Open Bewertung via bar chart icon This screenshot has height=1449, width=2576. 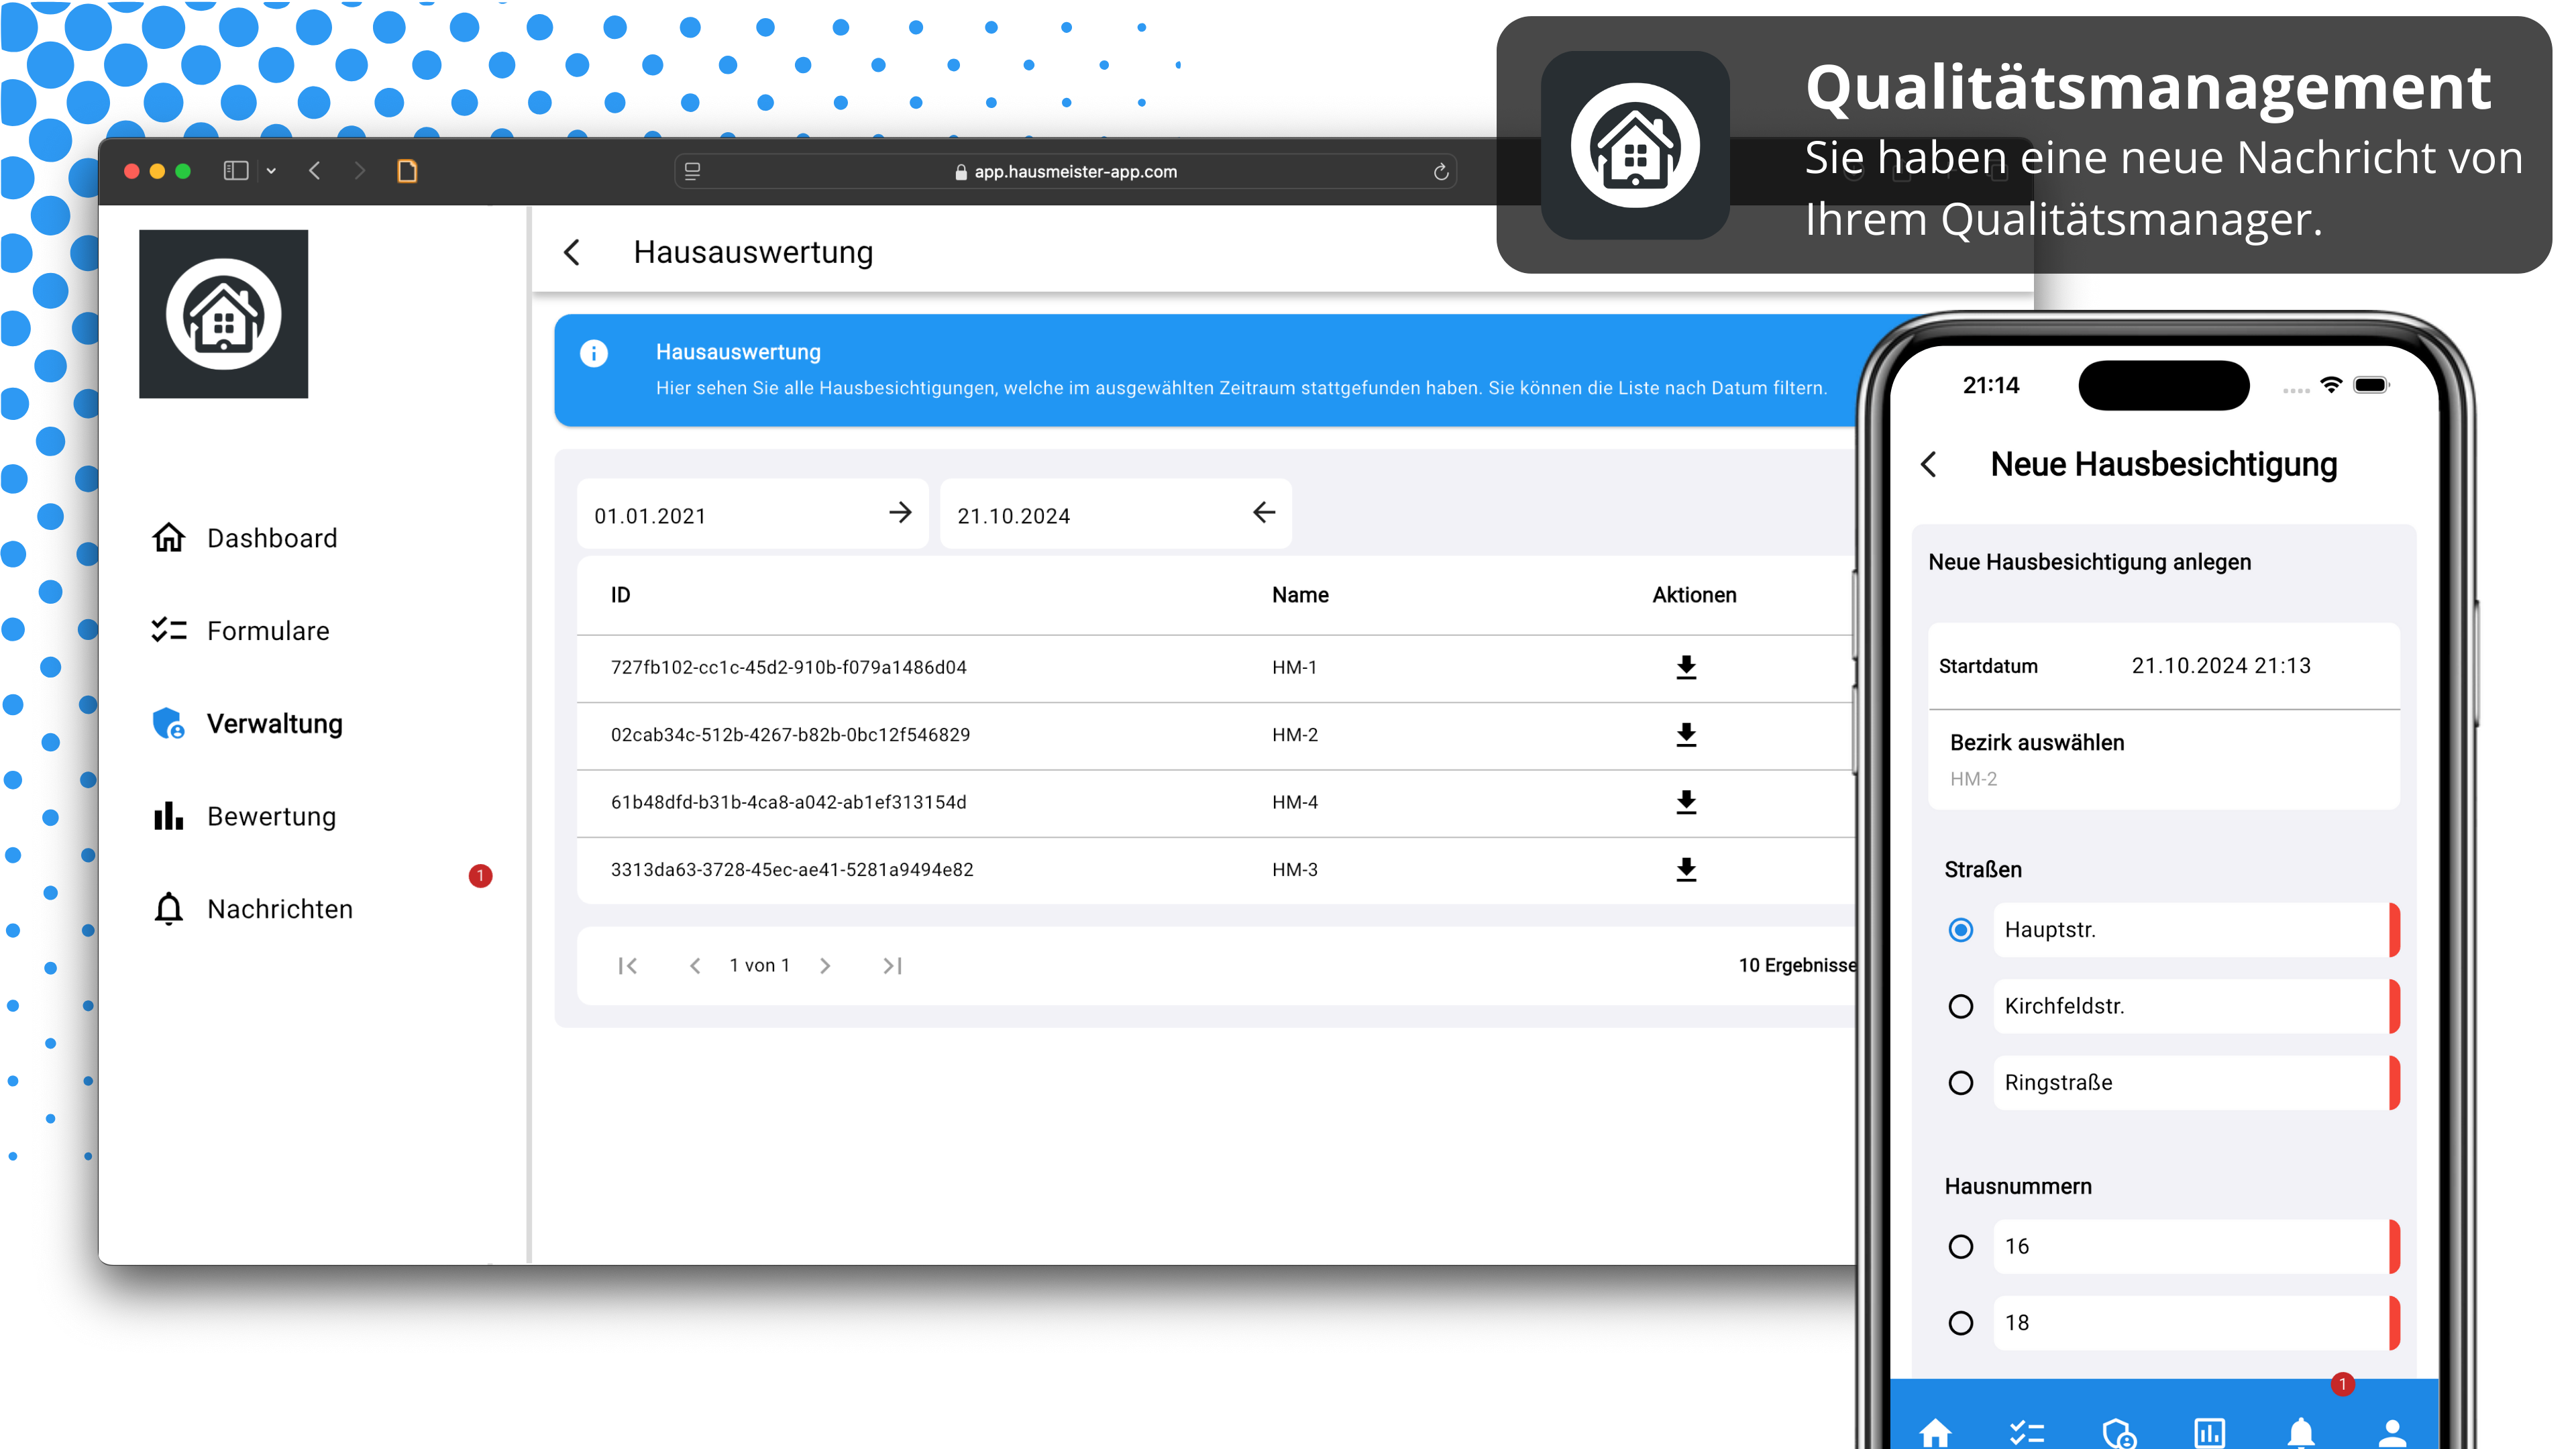click(168, 816)
